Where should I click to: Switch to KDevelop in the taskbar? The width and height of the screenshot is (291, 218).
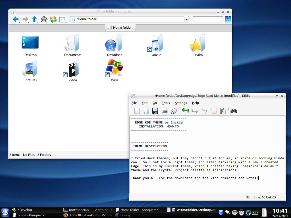(x=22, y=210)
